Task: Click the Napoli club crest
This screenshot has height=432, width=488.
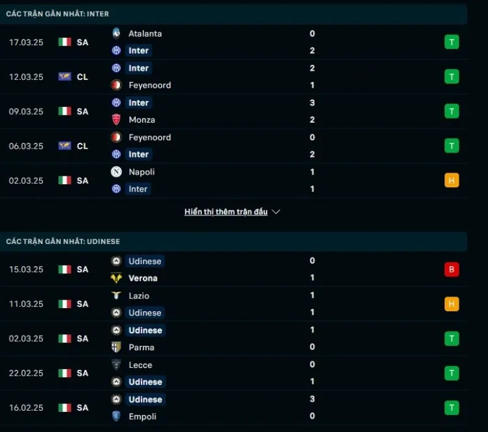Action: 115,172
